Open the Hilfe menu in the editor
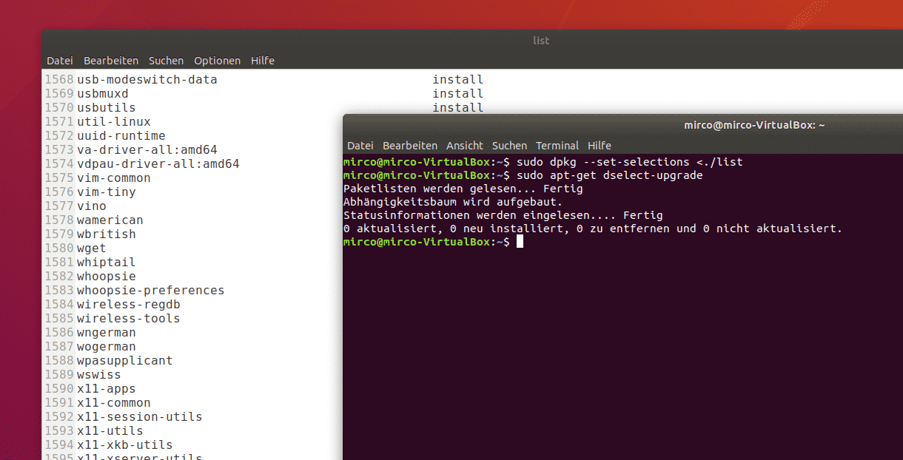Screen dimensions: 903x460 click(263, 61)
